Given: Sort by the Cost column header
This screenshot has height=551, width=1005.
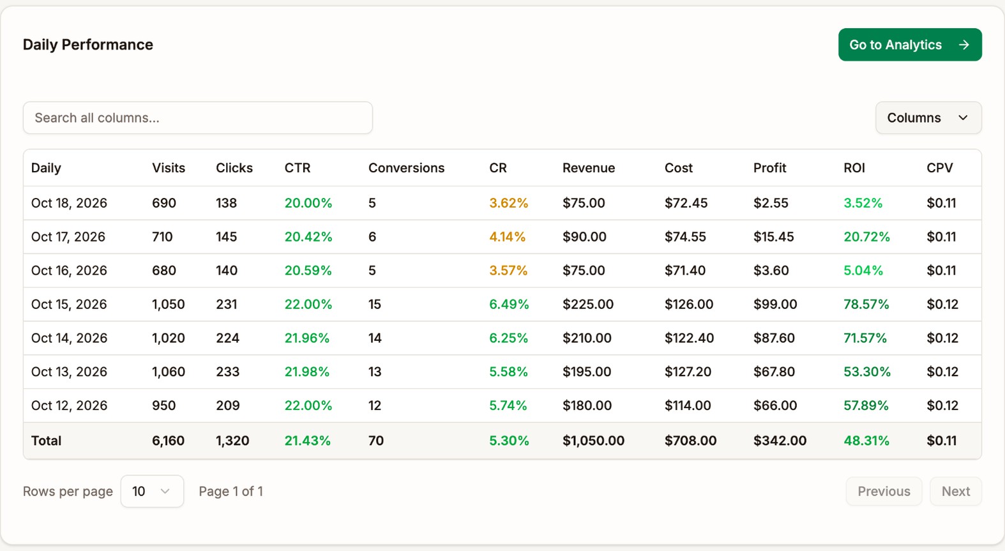Looking at the screenshot, I should [678, 168].
